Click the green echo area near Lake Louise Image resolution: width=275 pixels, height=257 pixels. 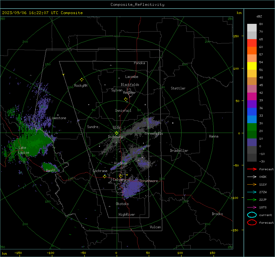pos(33,143)
